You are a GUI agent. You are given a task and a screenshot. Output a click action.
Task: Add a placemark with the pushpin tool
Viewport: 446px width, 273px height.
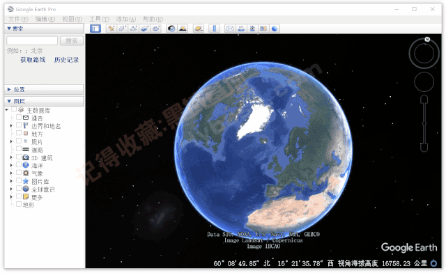(111, 29)
